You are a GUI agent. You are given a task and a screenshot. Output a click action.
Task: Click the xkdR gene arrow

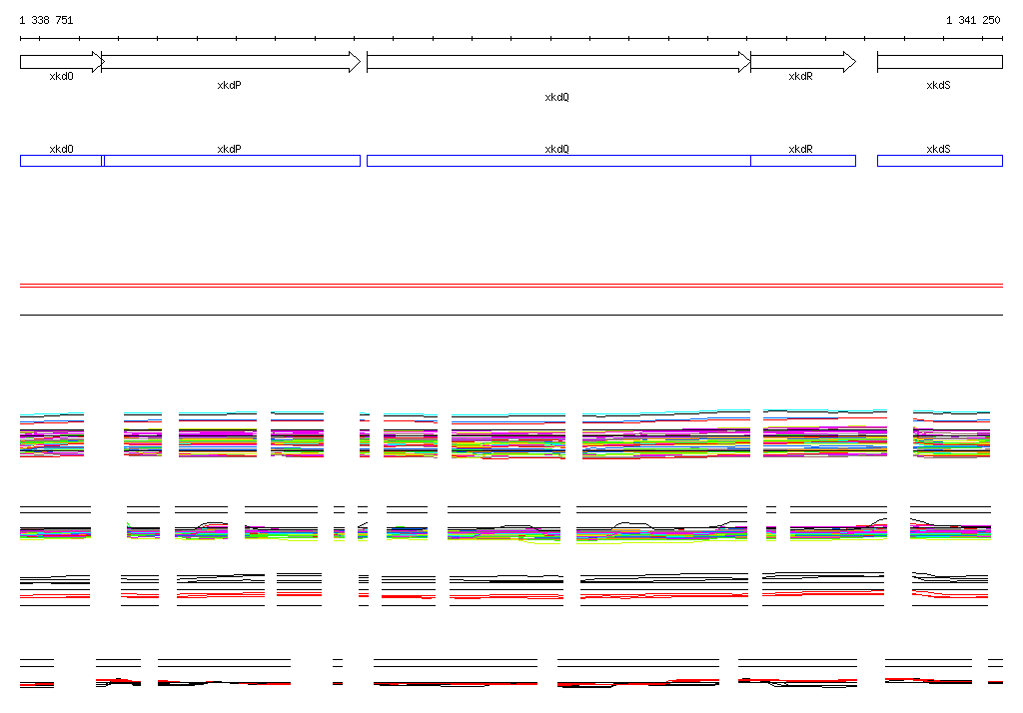click(803, 62)
